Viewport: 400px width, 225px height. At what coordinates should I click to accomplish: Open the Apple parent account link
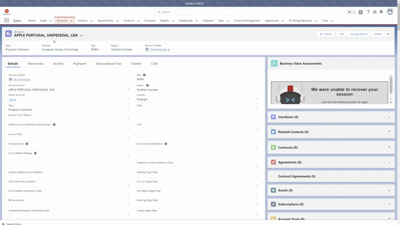tap(12, 100)
